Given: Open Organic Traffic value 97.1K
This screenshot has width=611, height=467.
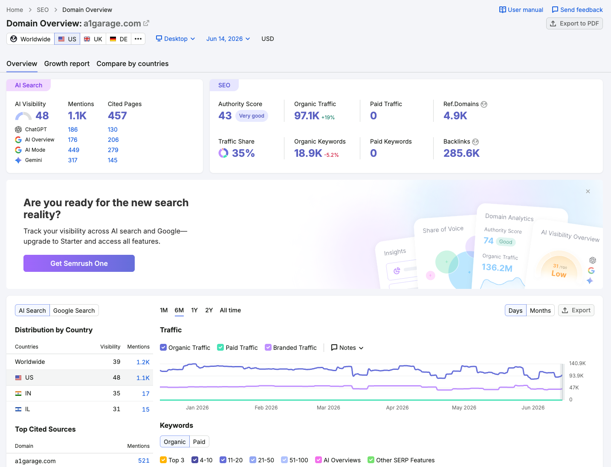Looking at the screenshot, I should [307, 115].
